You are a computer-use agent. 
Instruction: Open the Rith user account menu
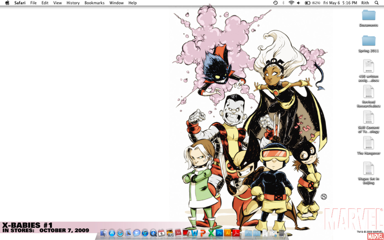[x=365, y=3]
